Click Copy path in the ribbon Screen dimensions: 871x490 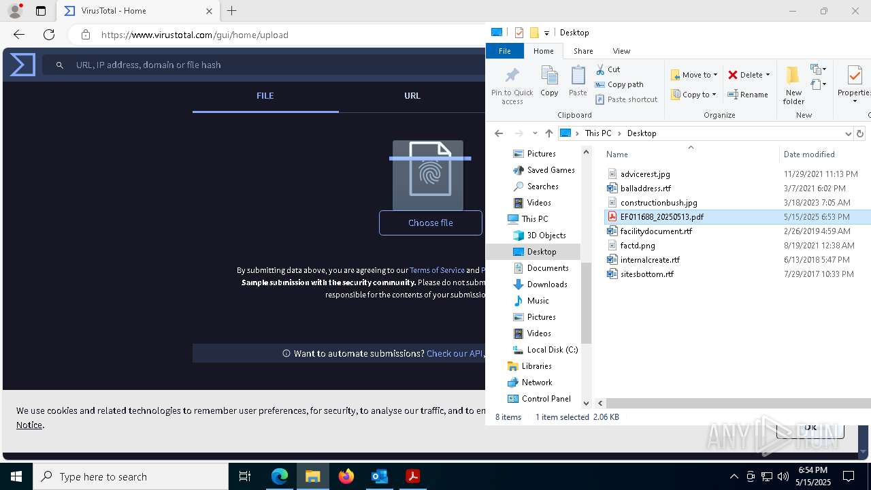pos(619,84)
